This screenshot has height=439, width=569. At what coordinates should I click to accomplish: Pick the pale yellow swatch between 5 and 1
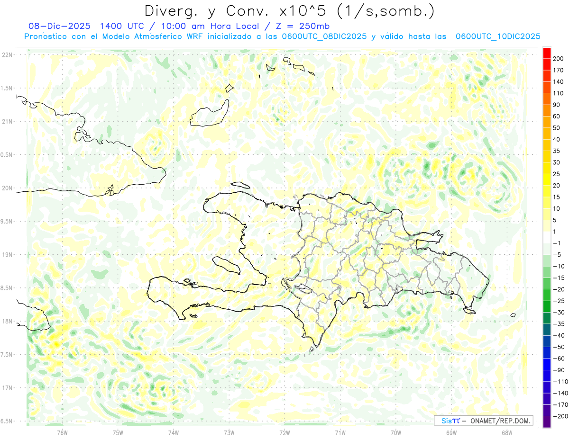(x=547, y=226)
